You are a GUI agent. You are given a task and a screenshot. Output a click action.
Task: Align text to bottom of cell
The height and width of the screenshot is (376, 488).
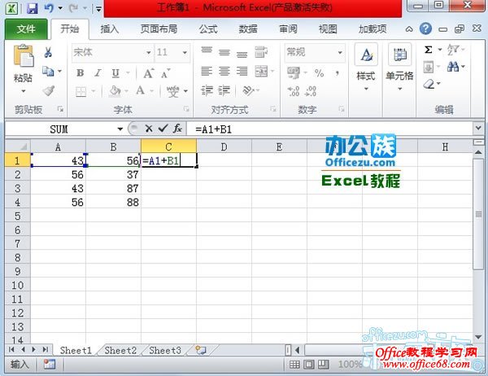(x=242, y=54)
